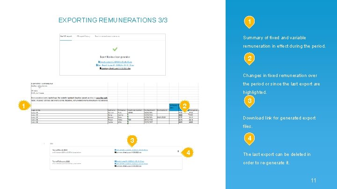Select the Period March history row title

60,150
